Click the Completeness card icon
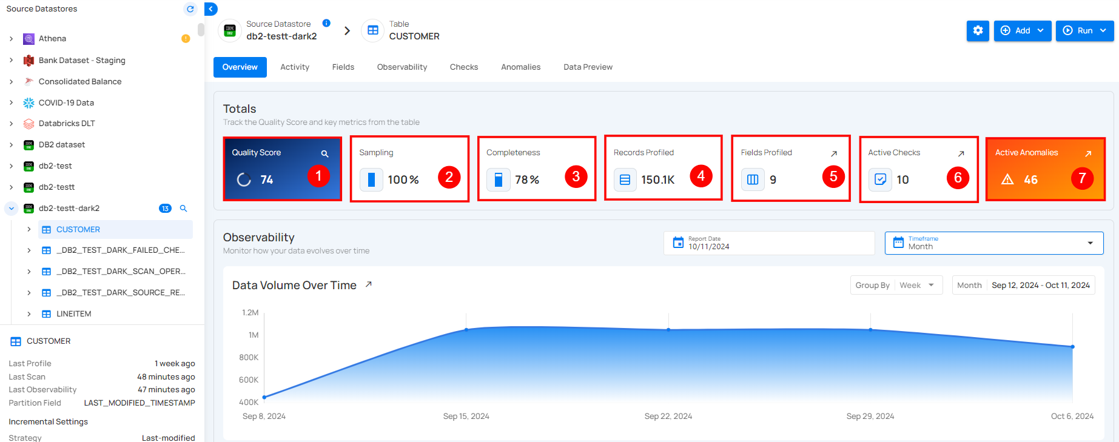Viewport: 1119px width, 442px height. tap(498, 179)
